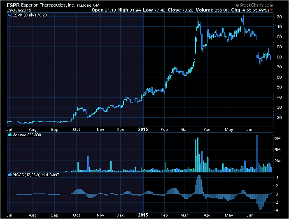Click the MACD(12,26,9) Hist 0.097 legend text

pyautogui.click(x=36, y=175)
